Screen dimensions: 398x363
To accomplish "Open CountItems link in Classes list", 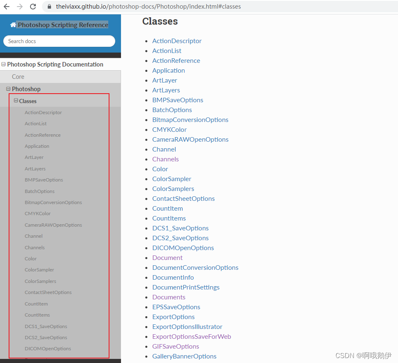I will click(x=169, y=218).
